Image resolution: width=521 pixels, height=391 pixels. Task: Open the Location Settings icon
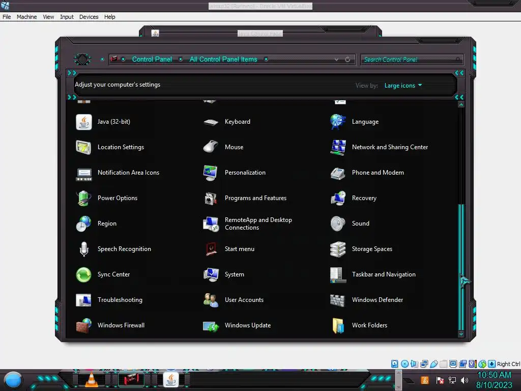pyautogui.click(x=83, y=147)
